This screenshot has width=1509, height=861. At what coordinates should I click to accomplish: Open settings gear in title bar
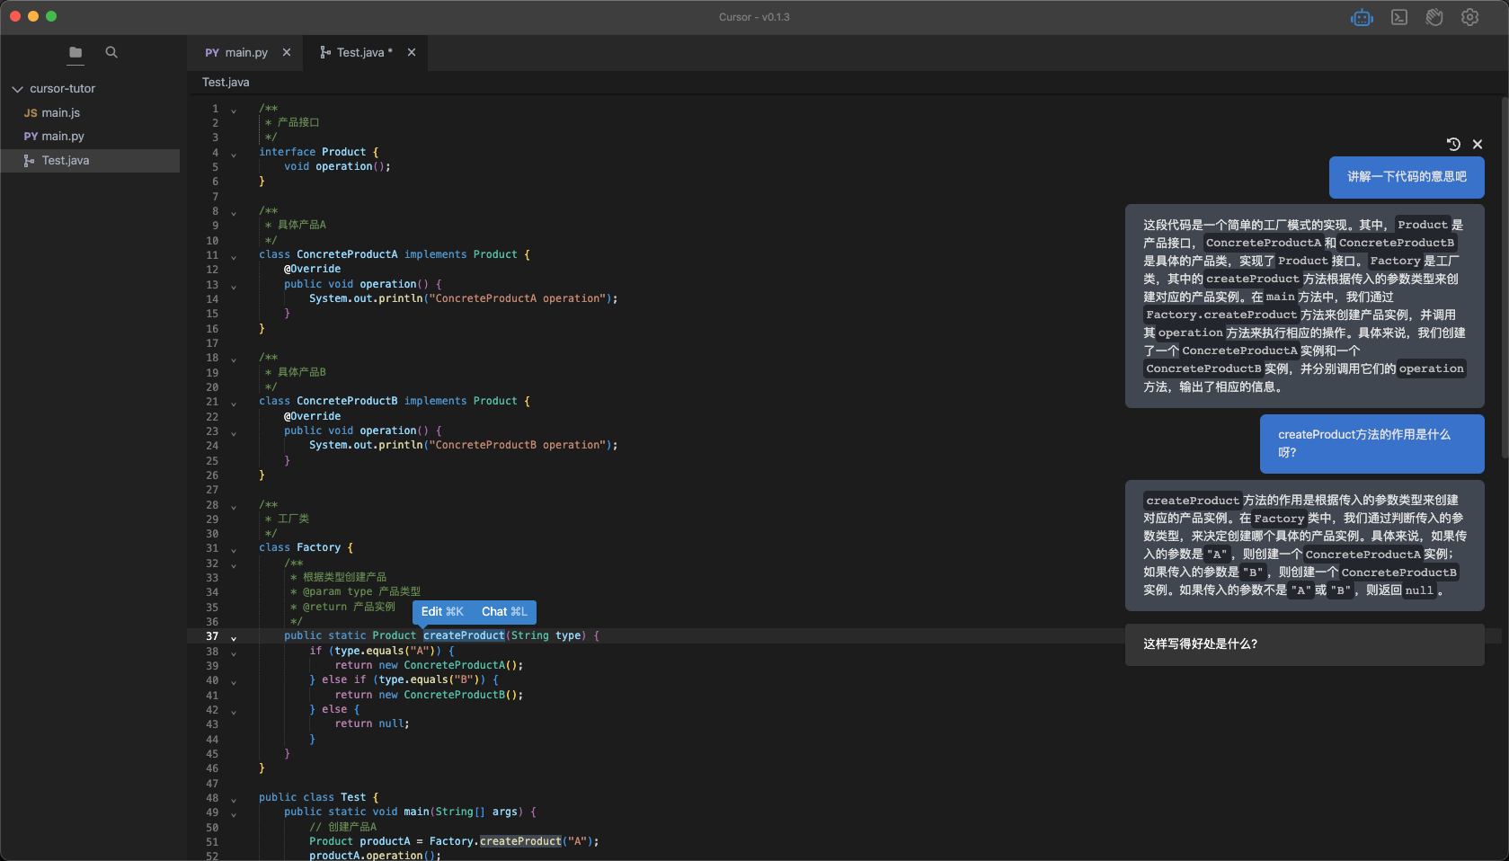pos(1470,17)
